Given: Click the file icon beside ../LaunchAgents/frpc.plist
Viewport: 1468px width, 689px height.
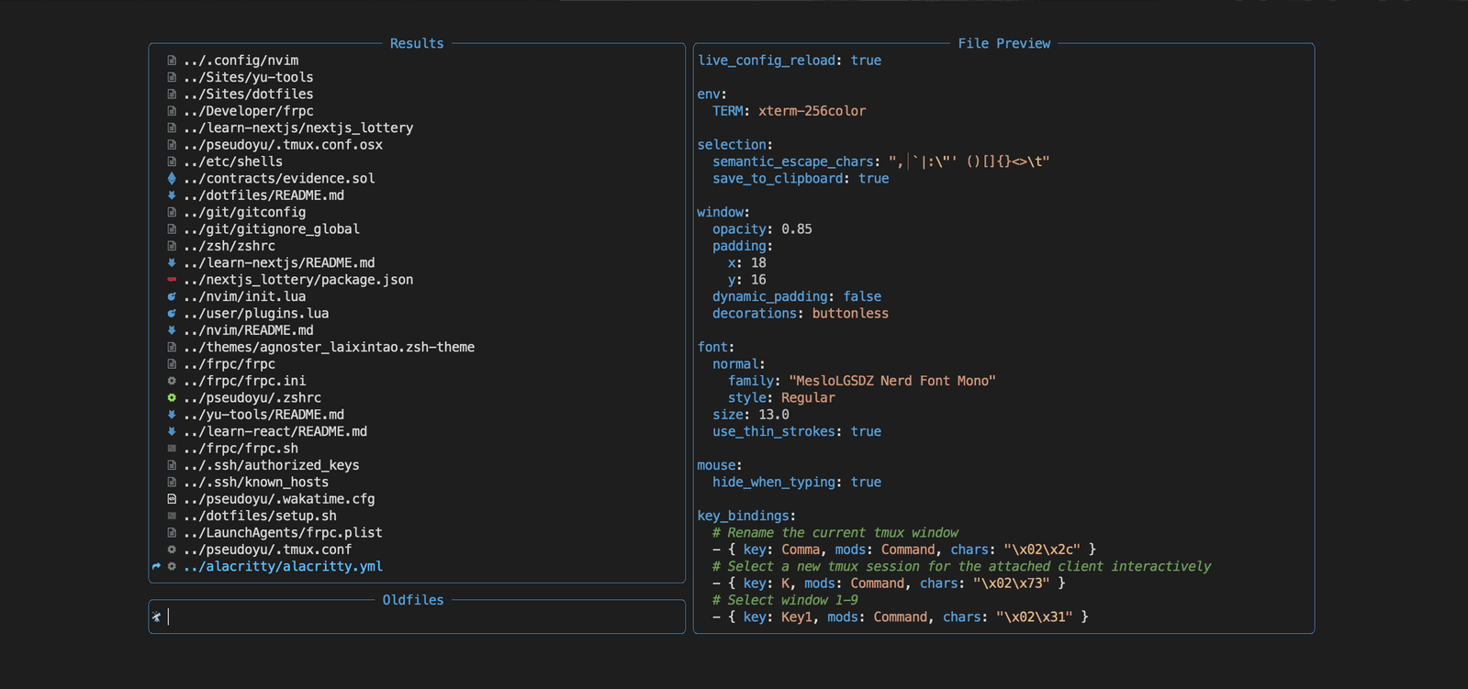Looking at the screenshot, I should (172, 533).
